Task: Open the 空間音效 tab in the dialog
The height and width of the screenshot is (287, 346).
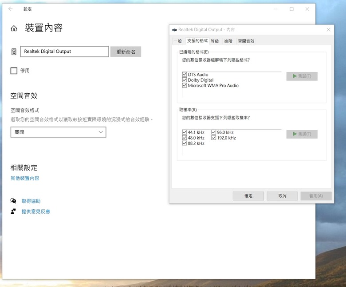Action: click(246, 41)
